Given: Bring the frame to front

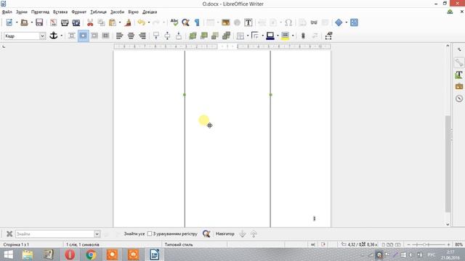Looking at the screenshot, I should (193, 36).
